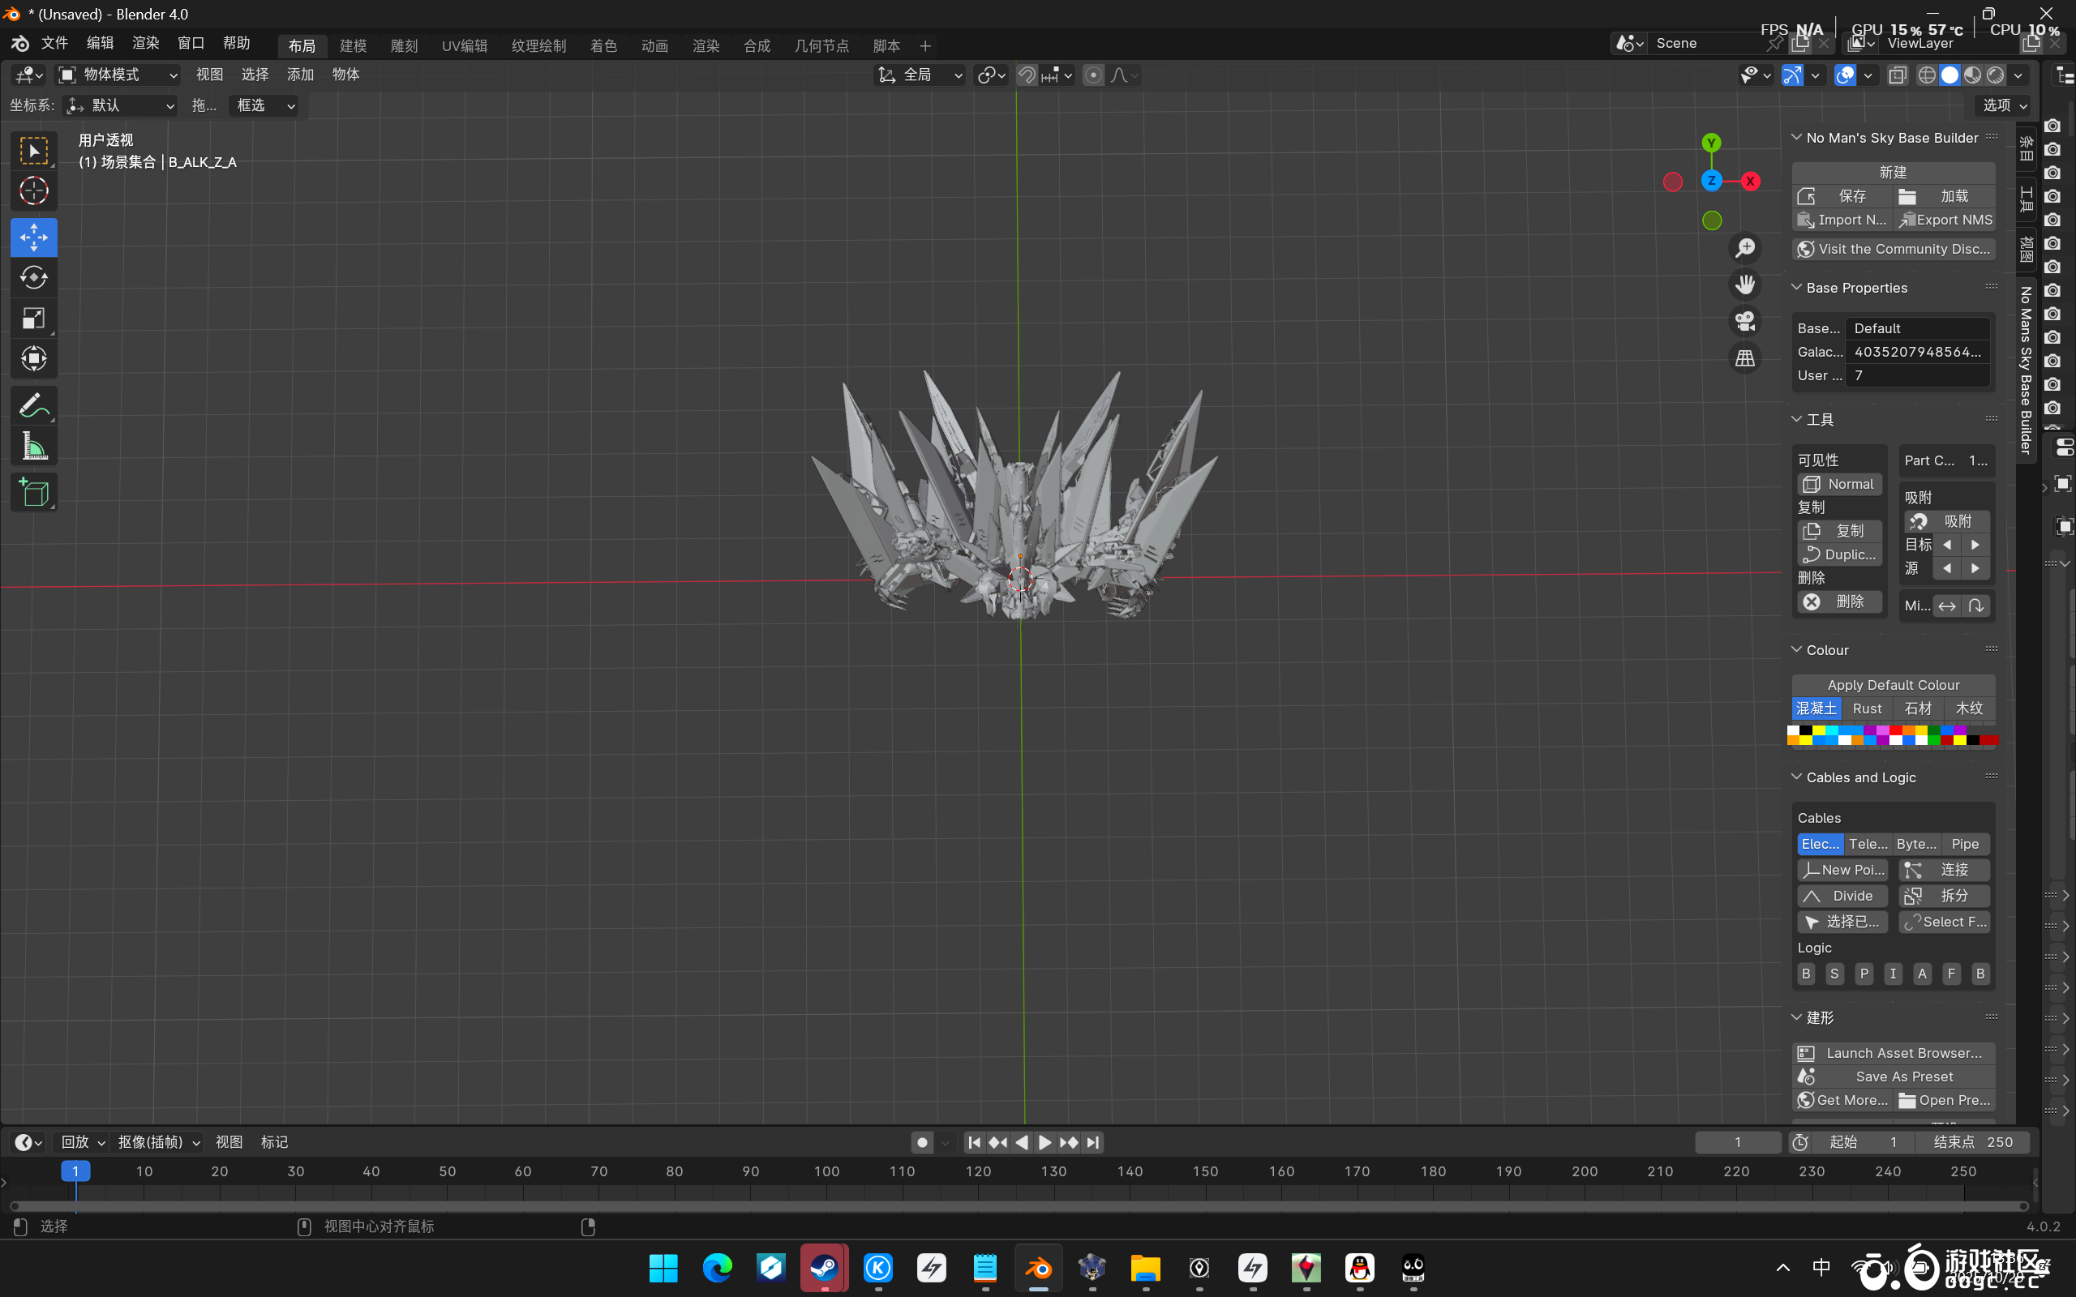Select the Annotate pencil tool
Image resolution: width=2076 pixels, height=1297 pixels.
tap(33, 405)
